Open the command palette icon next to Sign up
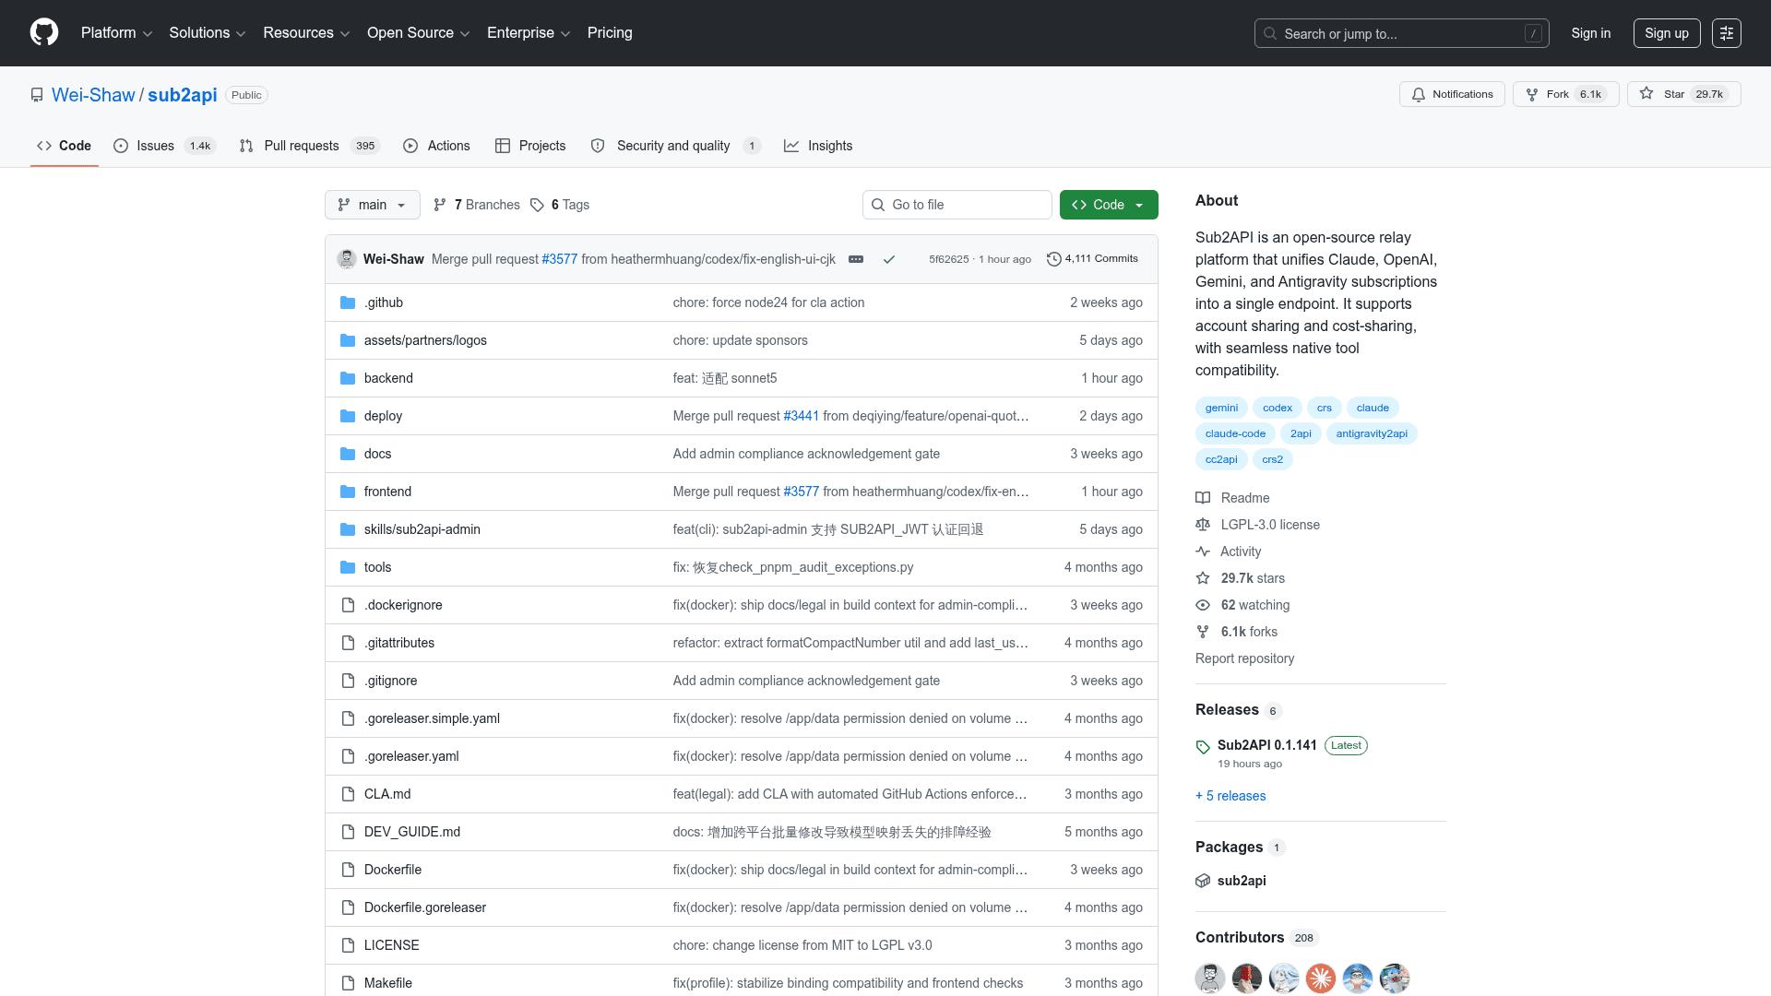This screenshot has width=1771, height=996. tap(1726, 33)
